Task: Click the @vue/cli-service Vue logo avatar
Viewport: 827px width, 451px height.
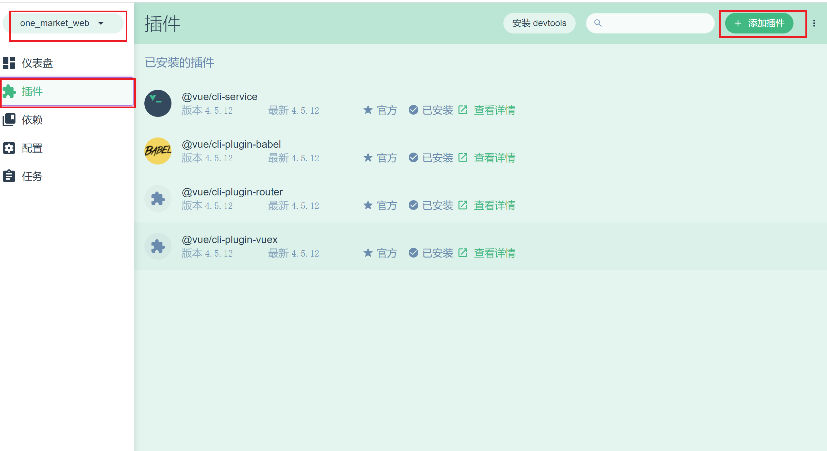Action: tap(158, 103)
